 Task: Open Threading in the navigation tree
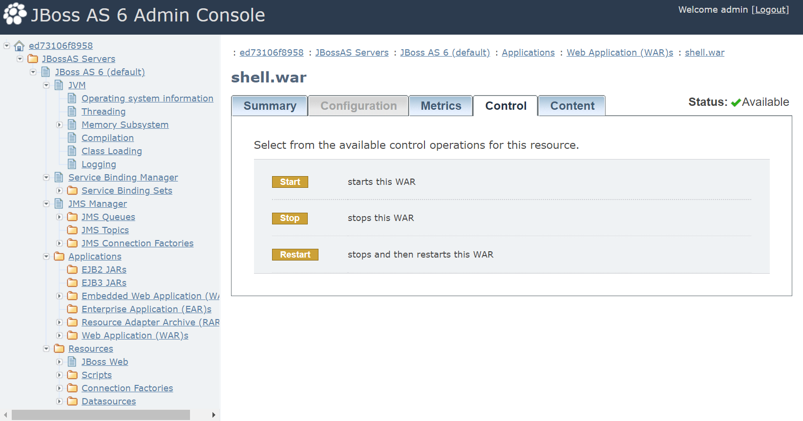104,112
